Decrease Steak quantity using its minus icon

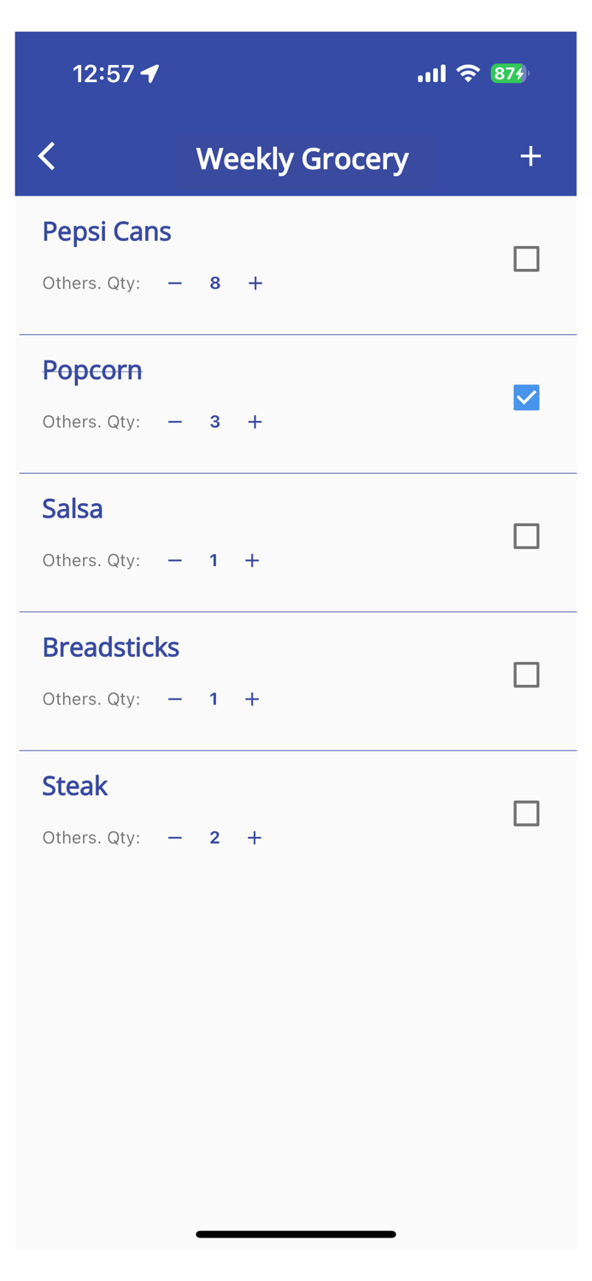(174, 838)
